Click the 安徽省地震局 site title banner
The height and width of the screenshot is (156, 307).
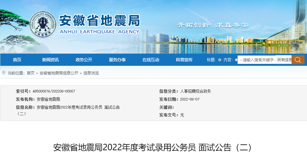[x=99, y=22]
